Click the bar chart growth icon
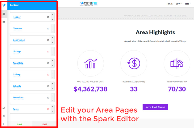Viewport: 194px width, 128px height. (91, 63)
